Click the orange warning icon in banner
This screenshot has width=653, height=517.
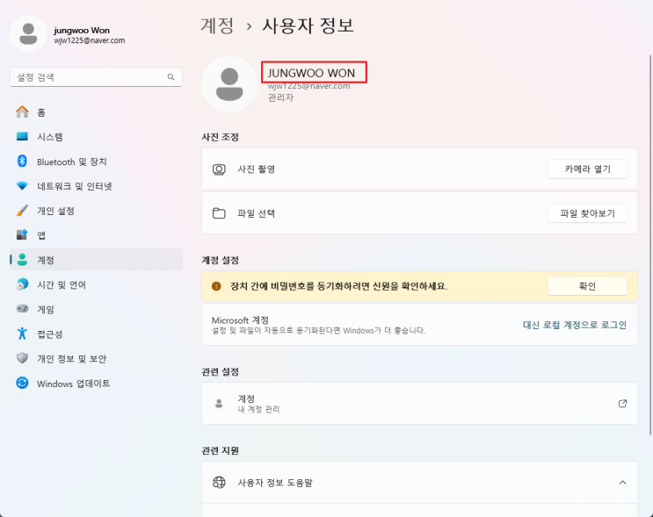point(216,286)
